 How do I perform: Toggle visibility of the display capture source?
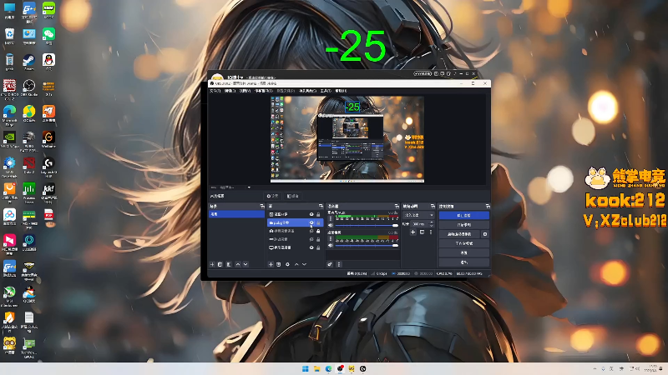click(311, 247)
